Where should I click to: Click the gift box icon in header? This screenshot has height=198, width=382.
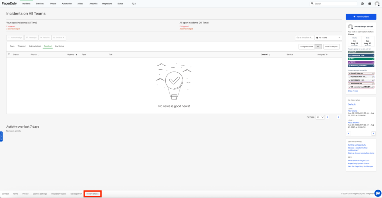point(369,4)
